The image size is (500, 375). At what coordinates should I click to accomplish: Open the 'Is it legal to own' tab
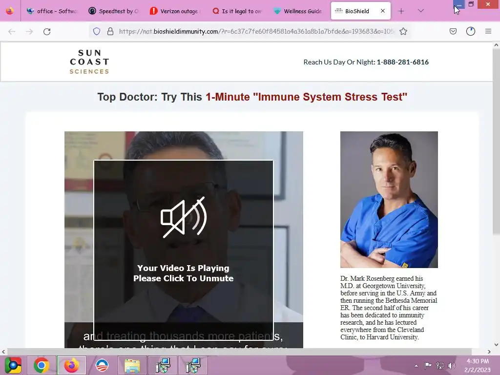[237, 11]
